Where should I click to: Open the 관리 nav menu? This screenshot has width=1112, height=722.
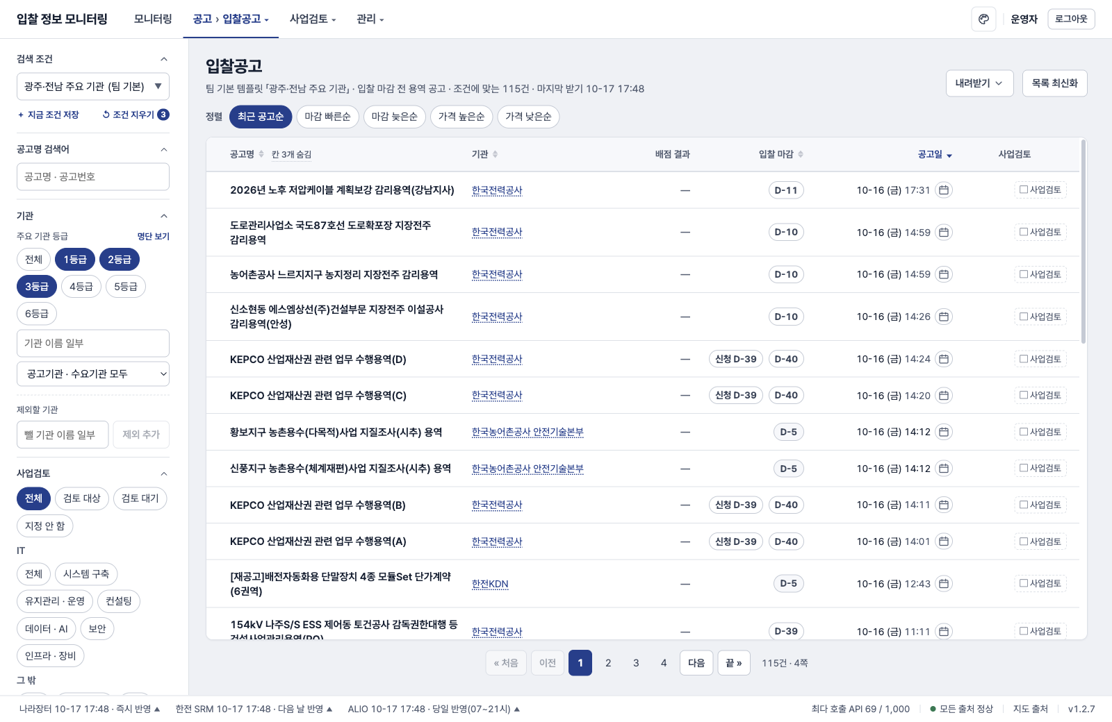pos(370,19)
